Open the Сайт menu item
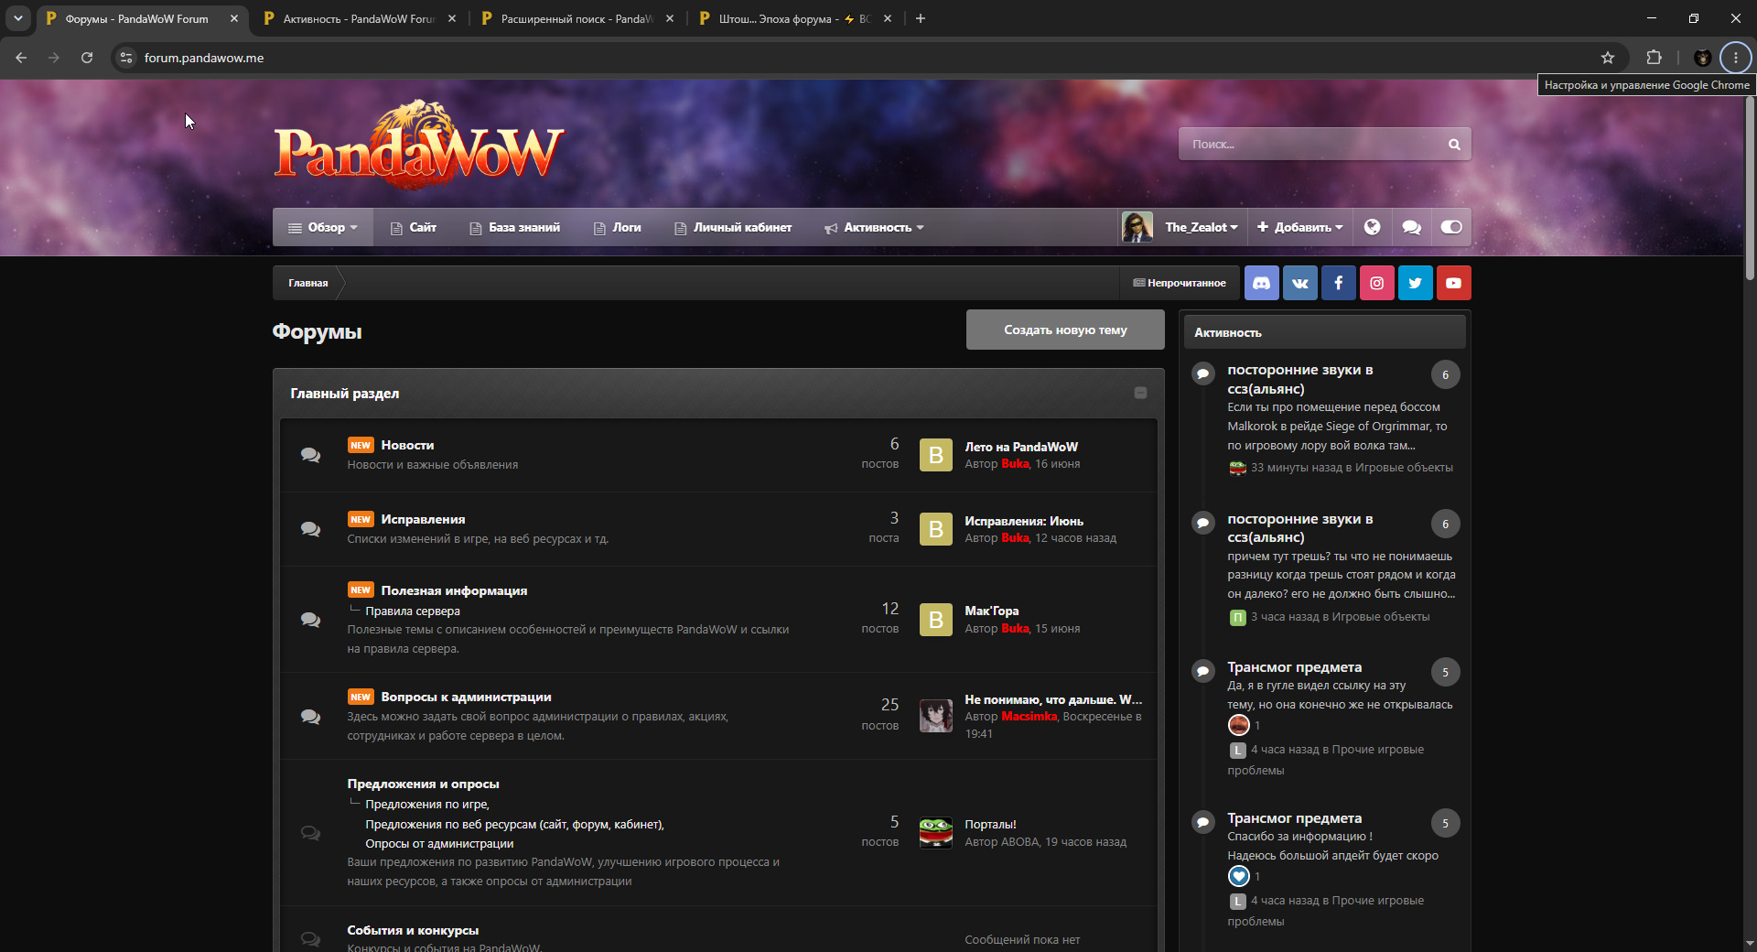The height and width of the screenshot is (952, 1757). click(414, 227)
